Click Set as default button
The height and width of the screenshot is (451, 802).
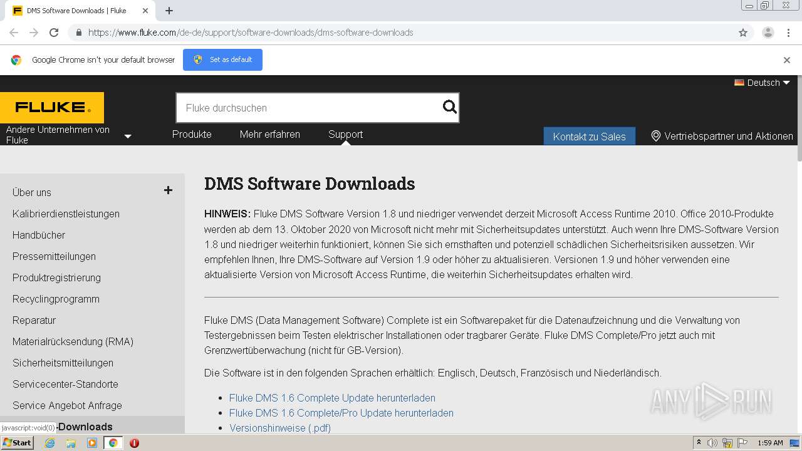pos(222,60)
